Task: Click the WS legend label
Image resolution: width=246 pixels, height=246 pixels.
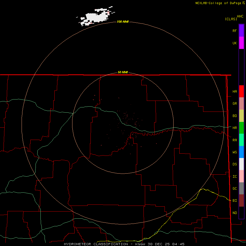Action: coord(235,152)
